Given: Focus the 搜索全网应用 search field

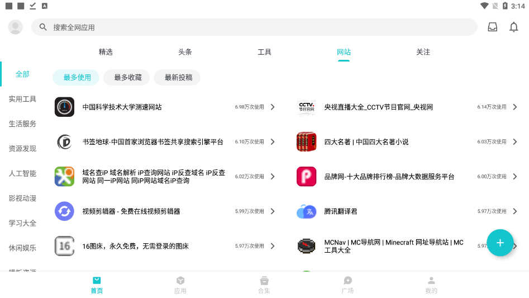Looking at the screenshot, I should coord(254,27).
